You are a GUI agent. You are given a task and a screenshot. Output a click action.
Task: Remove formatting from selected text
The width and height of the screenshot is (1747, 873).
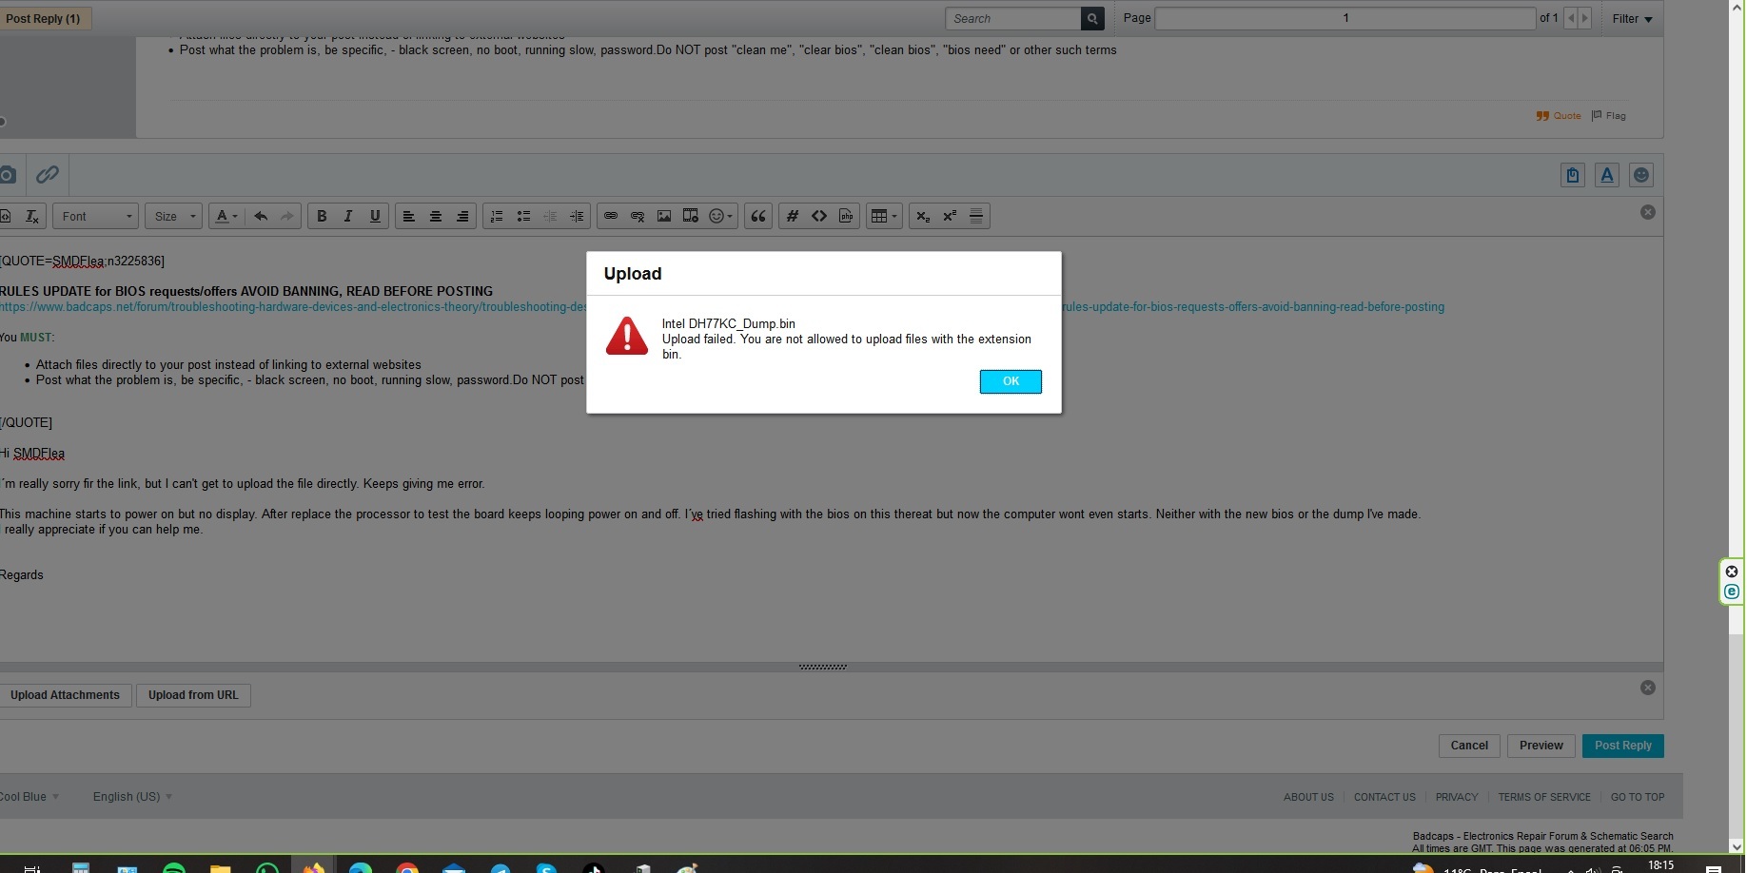point(31,217)
